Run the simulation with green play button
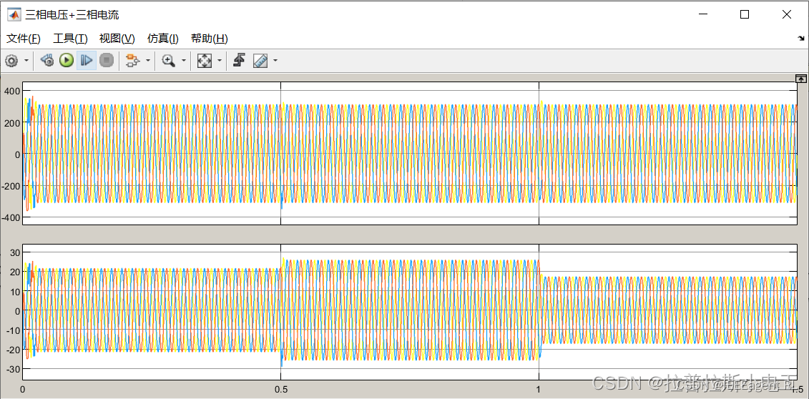The image size is (809, 399). [66, 61]
